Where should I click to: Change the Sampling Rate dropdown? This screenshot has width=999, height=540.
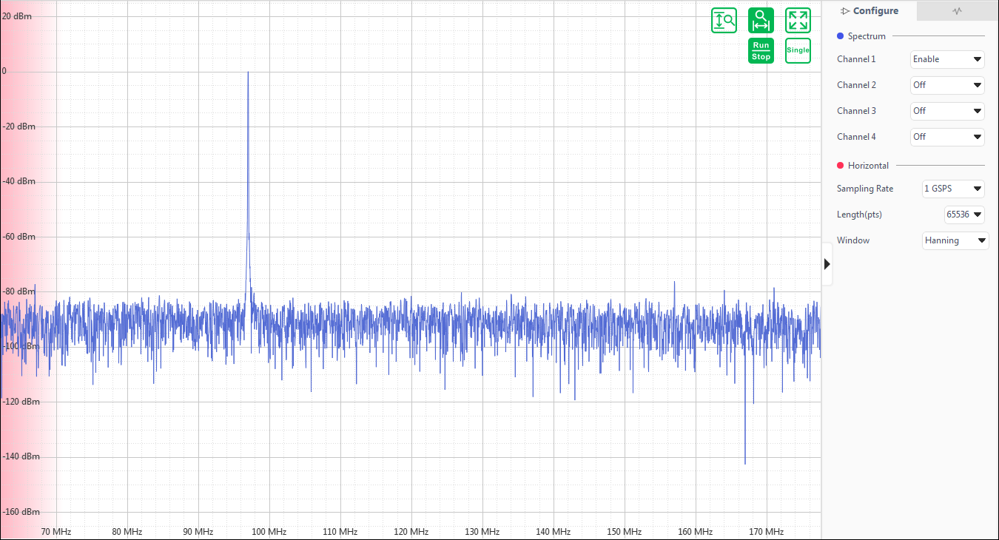click(952, 189)
